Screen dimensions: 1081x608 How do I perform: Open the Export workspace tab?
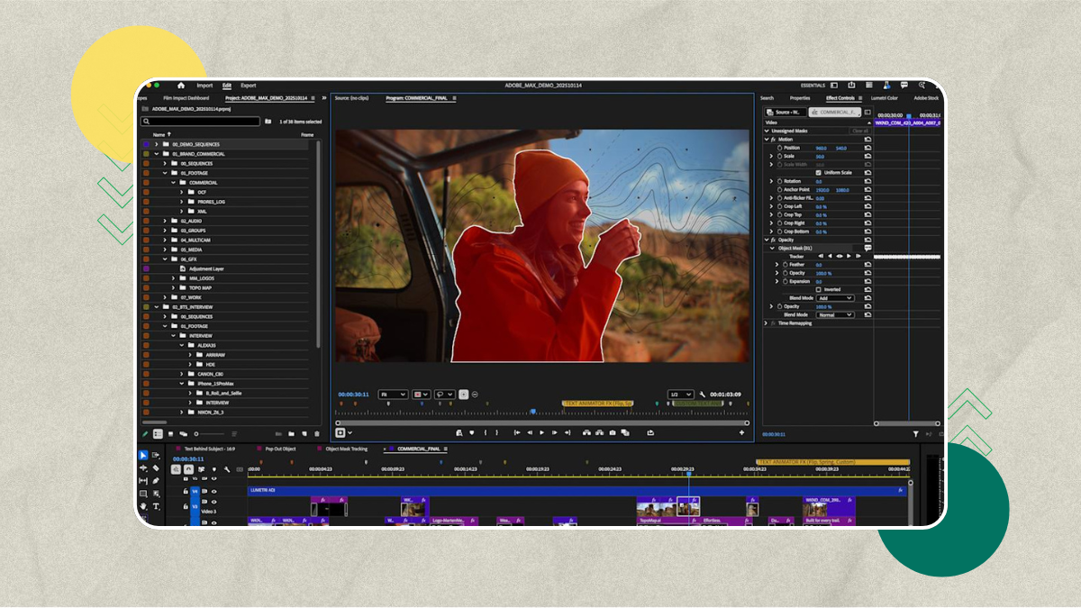click(x=248, y=86)
